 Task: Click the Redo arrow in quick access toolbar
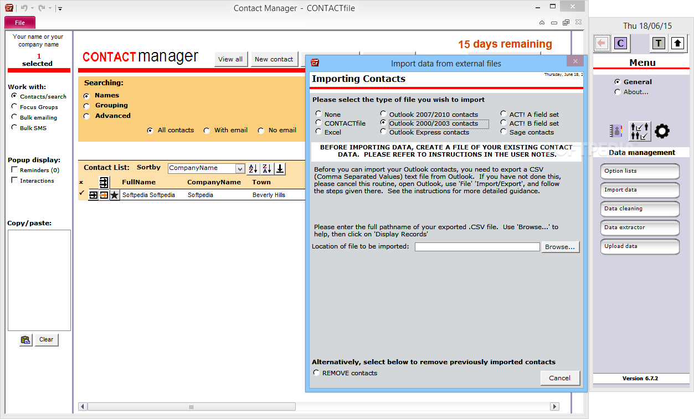coord(42,8)
